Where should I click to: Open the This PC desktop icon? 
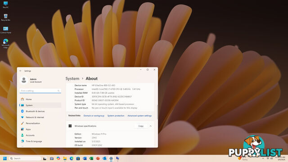pos(5,5)
